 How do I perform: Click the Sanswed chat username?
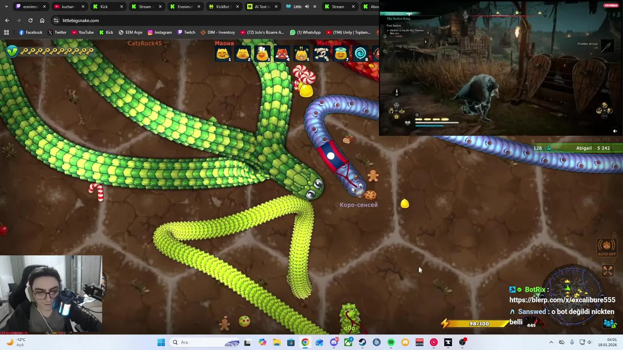coord(531,312)
